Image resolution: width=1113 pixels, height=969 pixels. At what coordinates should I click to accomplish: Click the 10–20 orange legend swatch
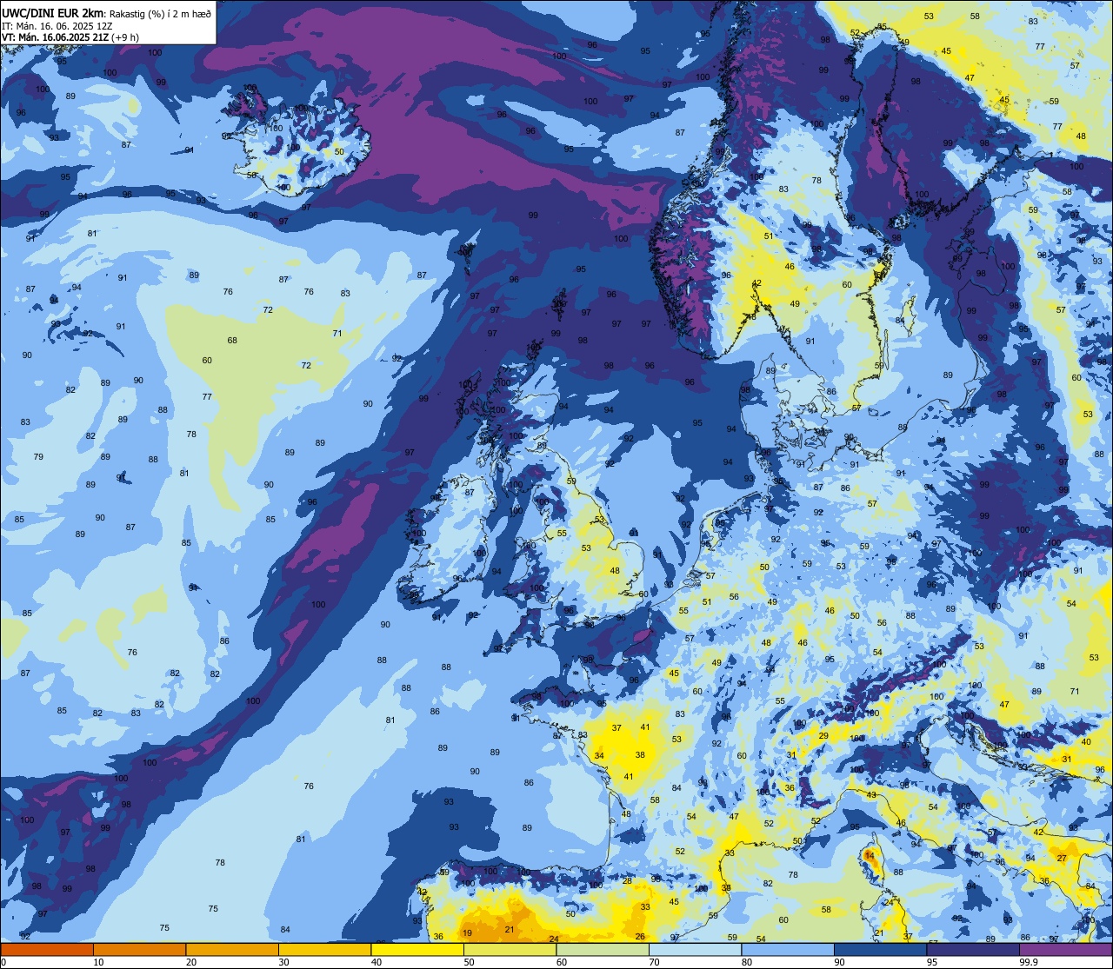[139, 949]
